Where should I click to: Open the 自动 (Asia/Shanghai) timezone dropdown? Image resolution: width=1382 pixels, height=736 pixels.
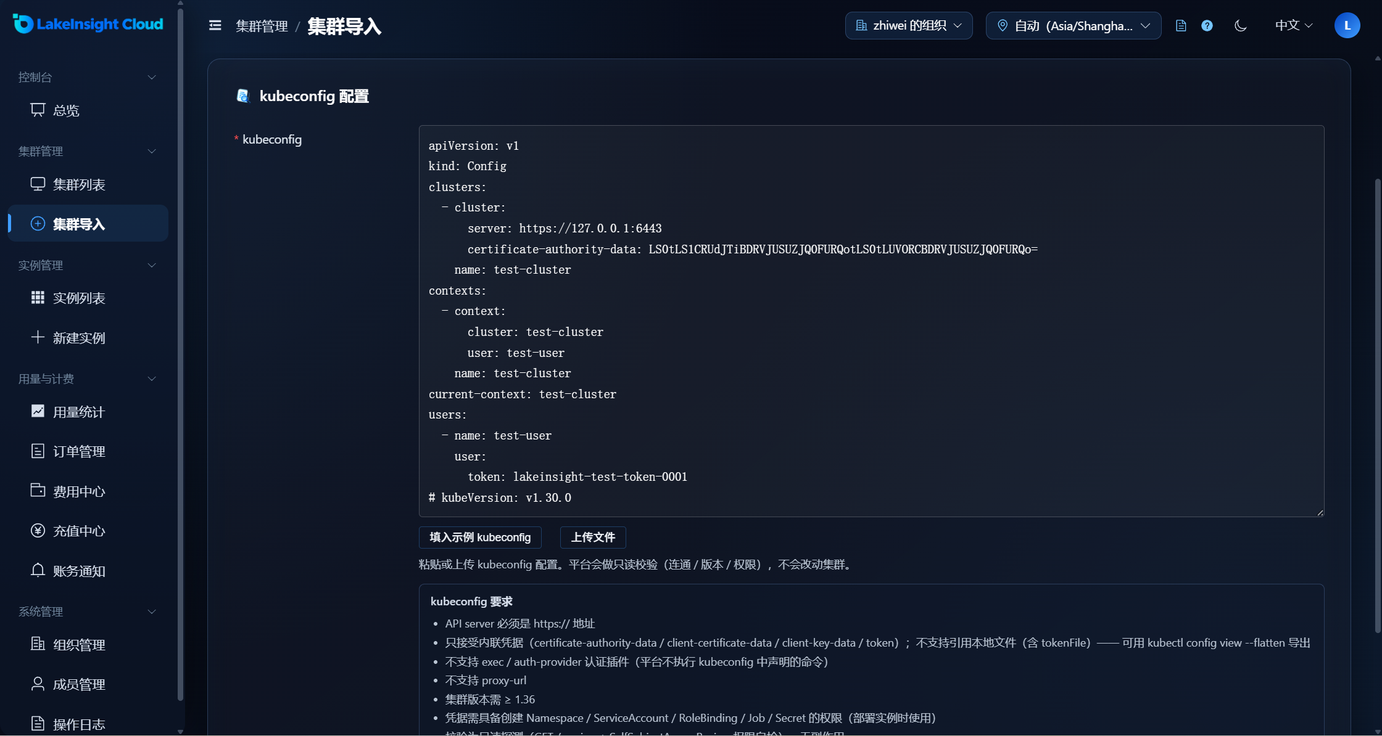(x=1074, y=26)
